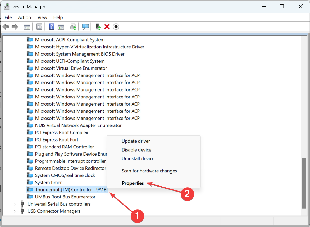Select System timer device

48,183
